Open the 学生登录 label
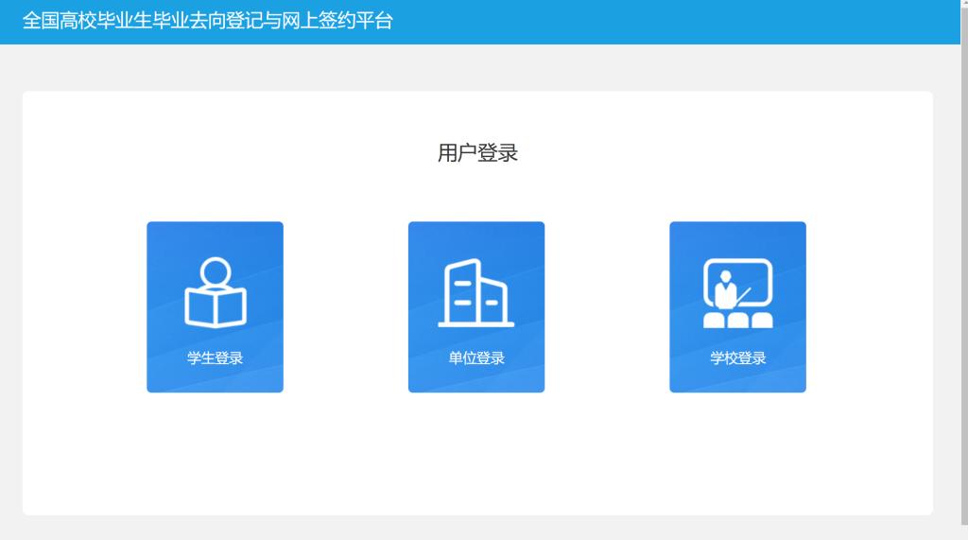 (x=215, y=357)
